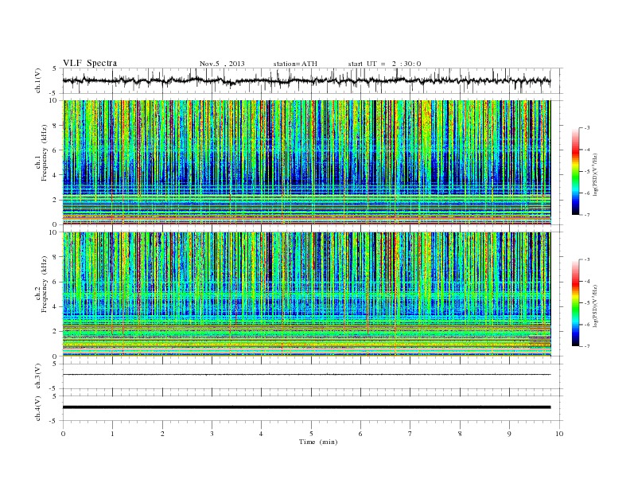Click the "8" kHz tick of ch.1 spectrogram

55,126
